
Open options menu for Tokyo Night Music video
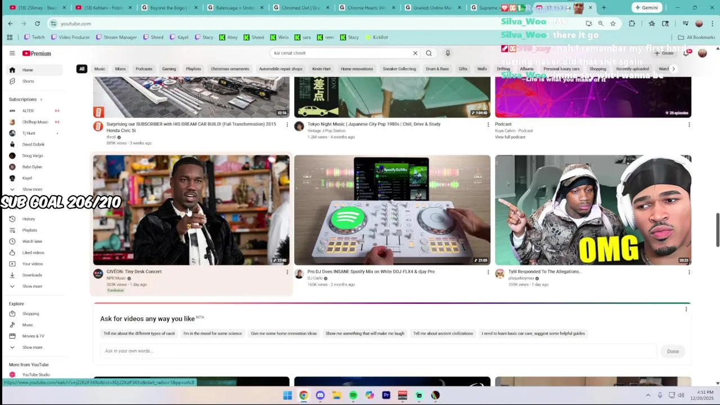488,124
